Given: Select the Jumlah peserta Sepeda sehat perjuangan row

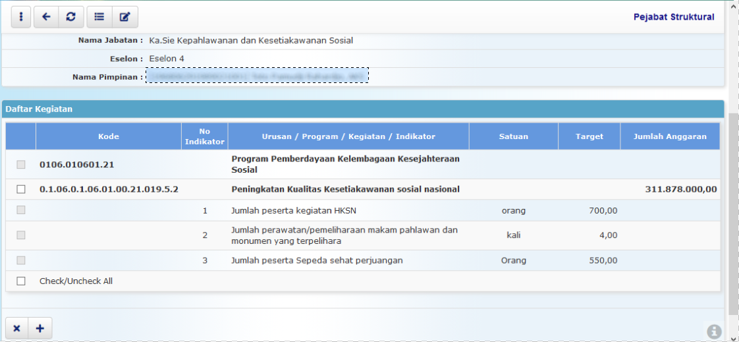Looking at the screenshot, I should pos(316,260).
